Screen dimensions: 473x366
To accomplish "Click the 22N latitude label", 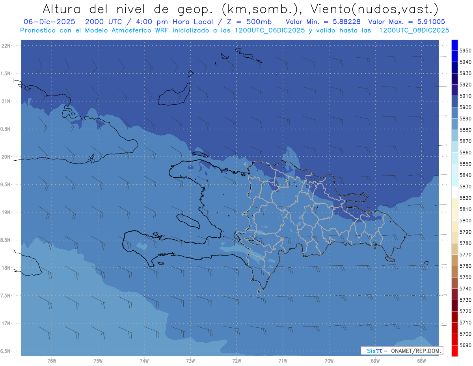I will [x=6, y=45].
